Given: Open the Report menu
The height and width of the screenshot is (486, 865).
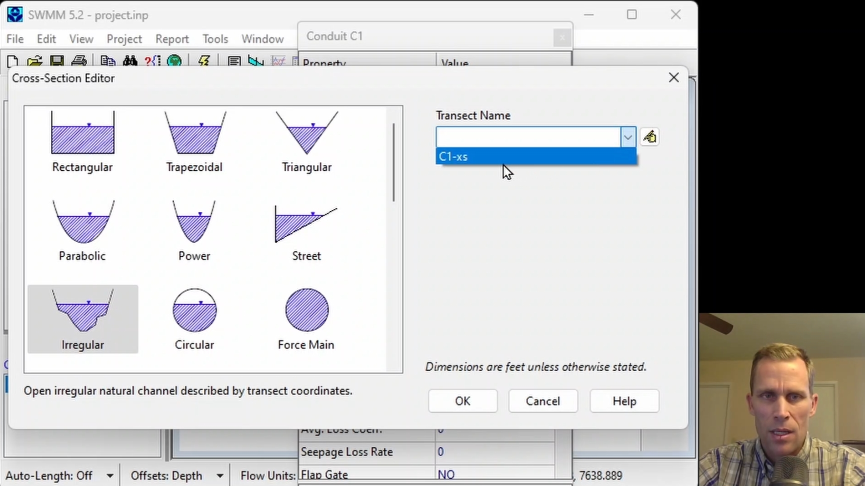Looking at the screenshot, I should [x=172, y=39].
